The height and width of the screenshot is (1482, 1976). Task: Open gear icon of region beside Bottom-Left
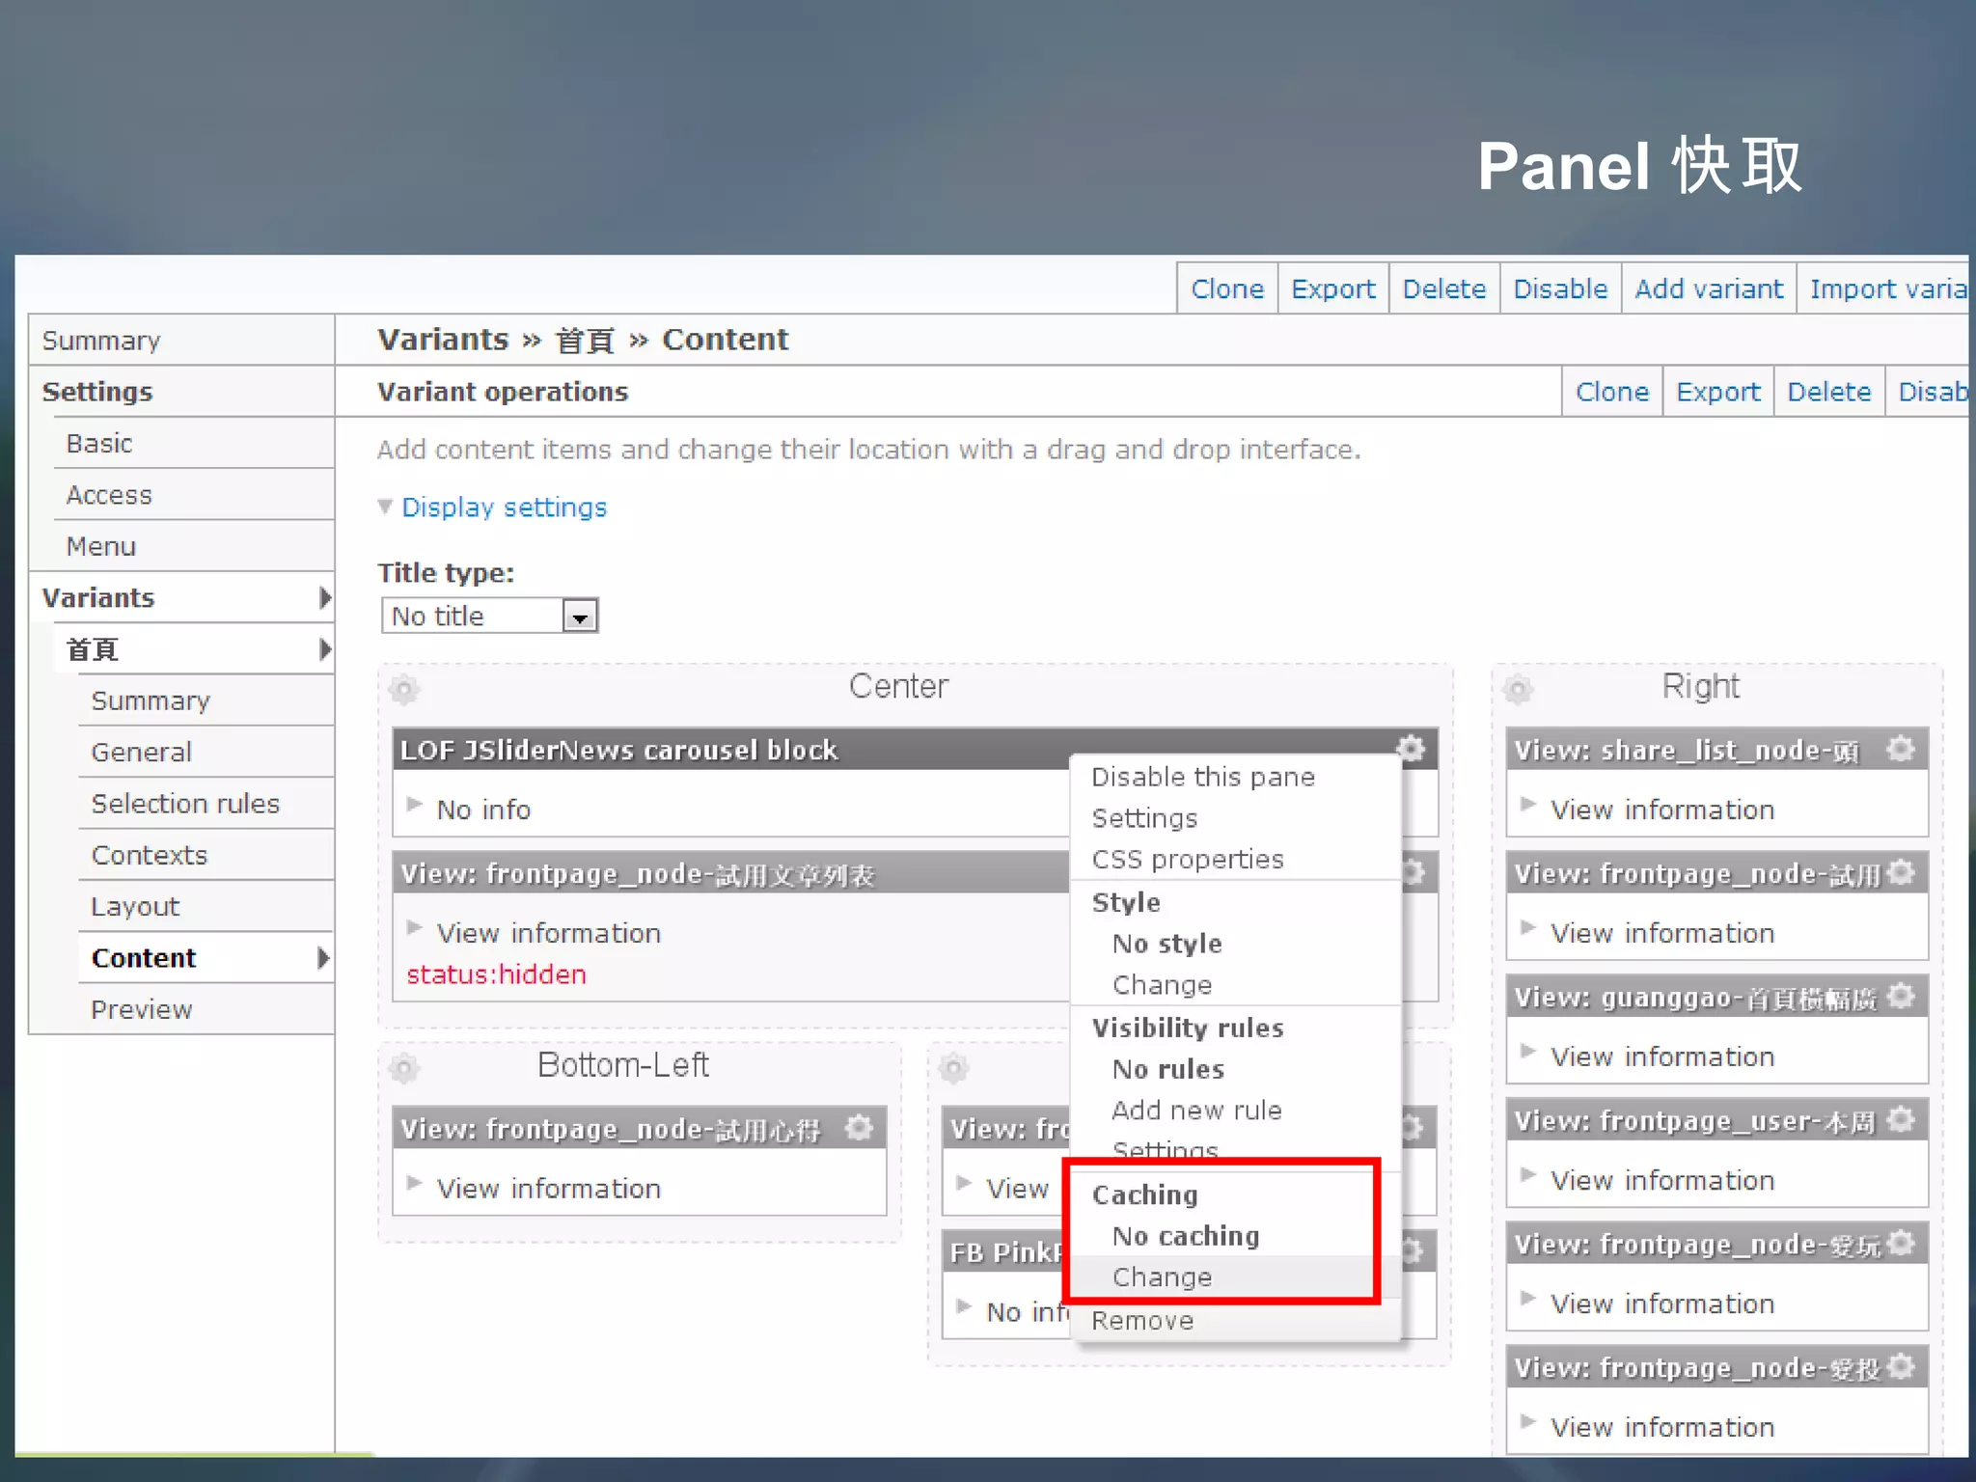pos(953,1068)
